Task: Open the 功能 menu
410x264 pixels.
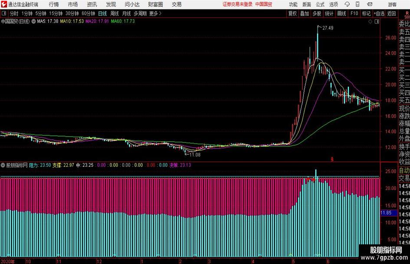Action: pyautogui.click(x=293, y=4)
